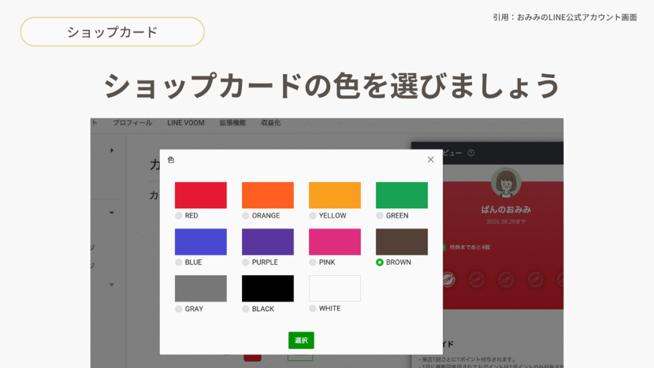Screen dimensions: 654x368
Task: Collapse the green down-arrow sidebar section
Action: [112, 284]
